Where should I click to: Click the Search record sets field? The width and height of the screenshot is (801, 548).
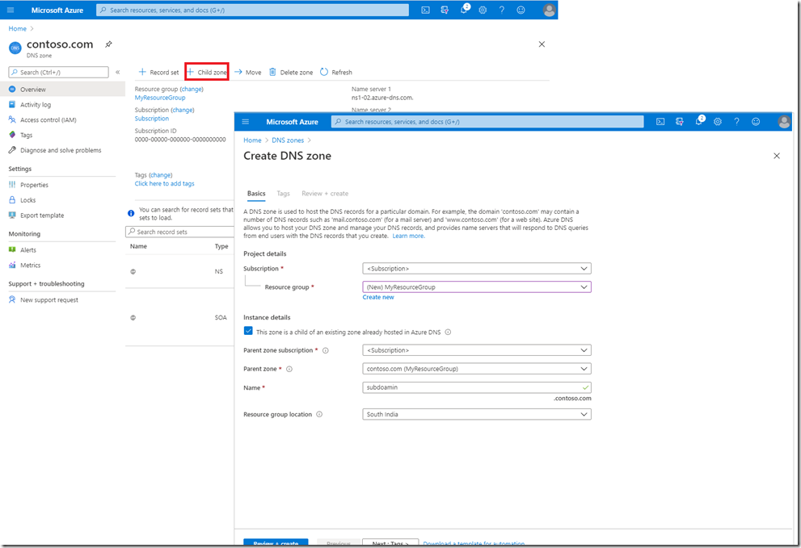tap(179, 232)
